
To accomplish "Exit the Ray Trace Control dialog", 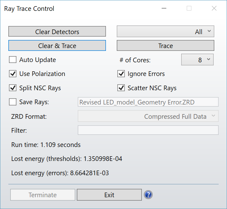I will tap(109, 195).
